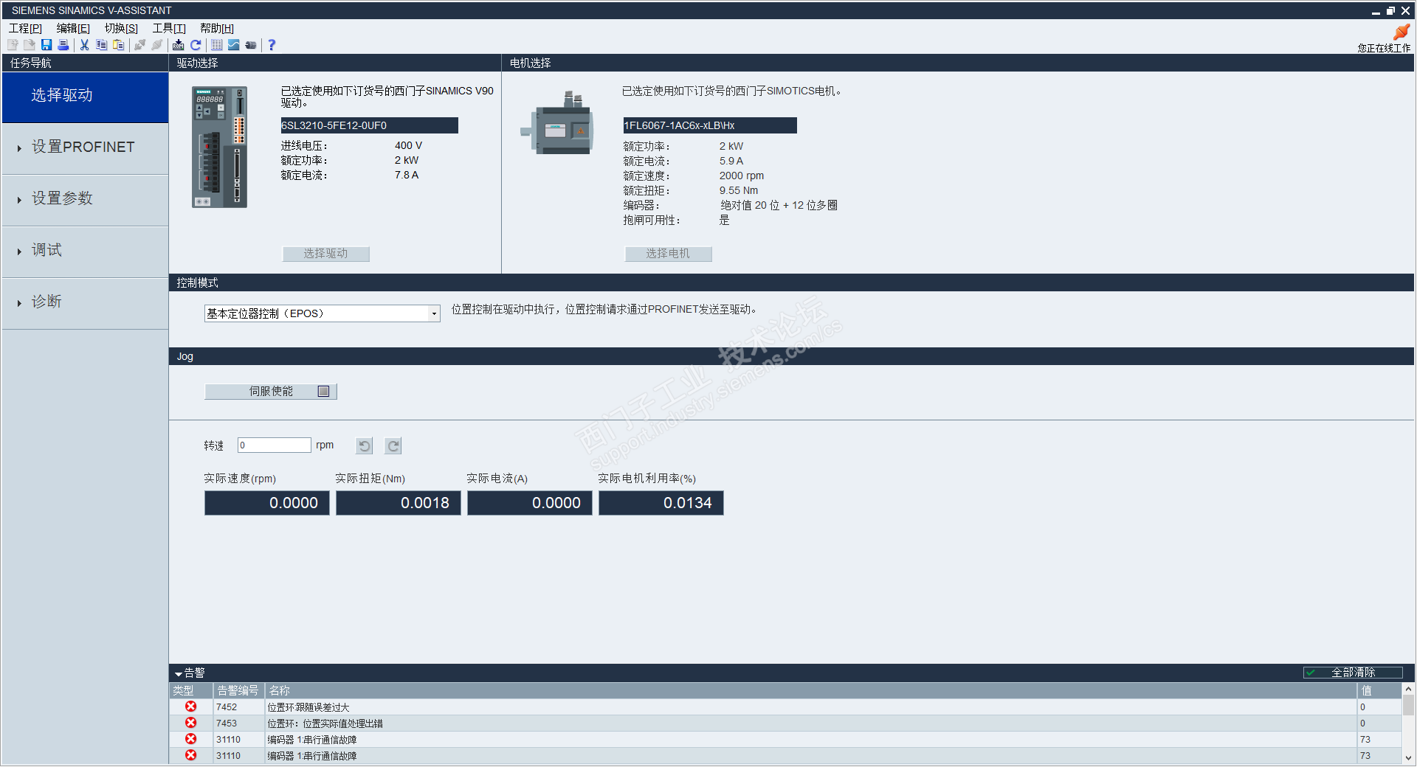1417x767 pixels.
Task: Open the 基本定位器控制 (EPOS) control mode dropdown
Action: click(323, 313)
